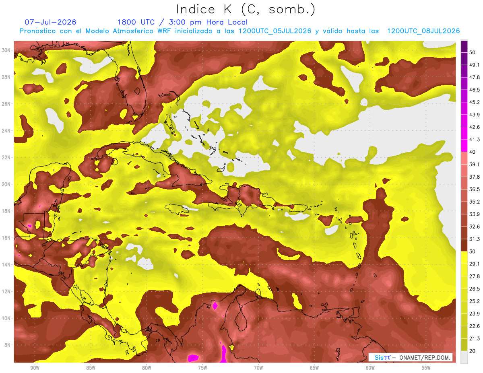Click the valid-until time "1200UTC_08JUL2026"
Screen dimensions: 483x373
[423, 31]
